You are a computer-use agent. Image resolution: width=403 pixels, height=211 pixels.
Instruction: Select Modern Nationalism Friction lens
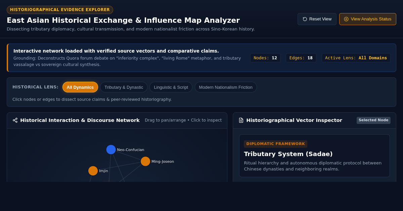click(226, 87)
